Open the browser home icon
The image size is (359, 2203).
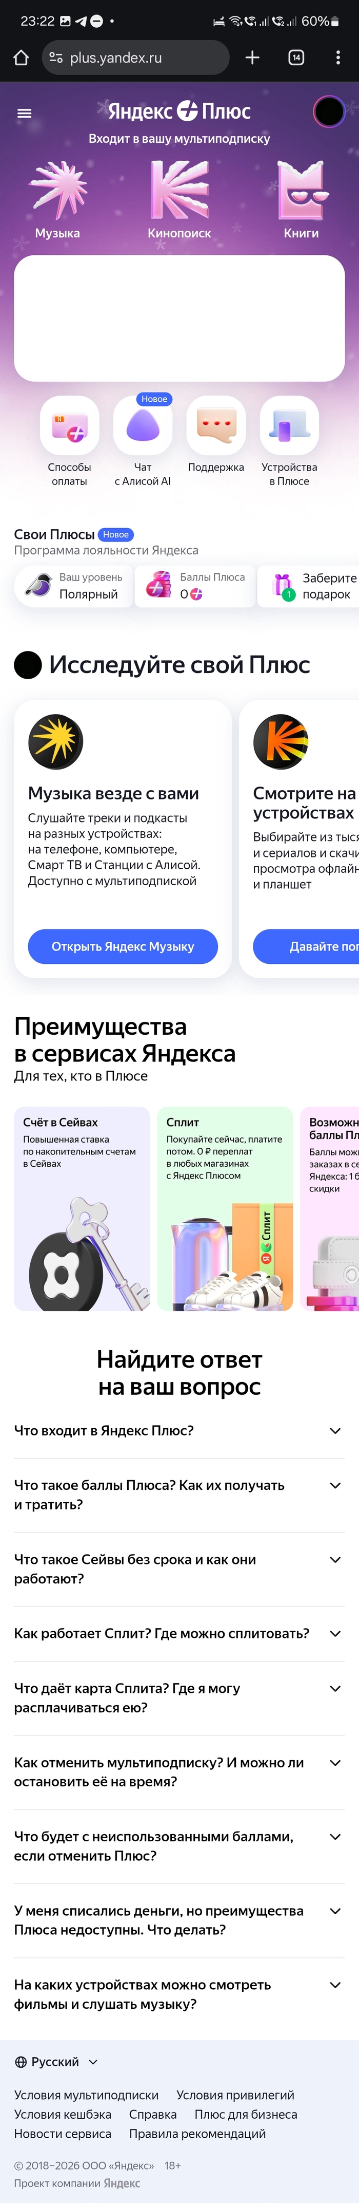(x=22, y=58)
